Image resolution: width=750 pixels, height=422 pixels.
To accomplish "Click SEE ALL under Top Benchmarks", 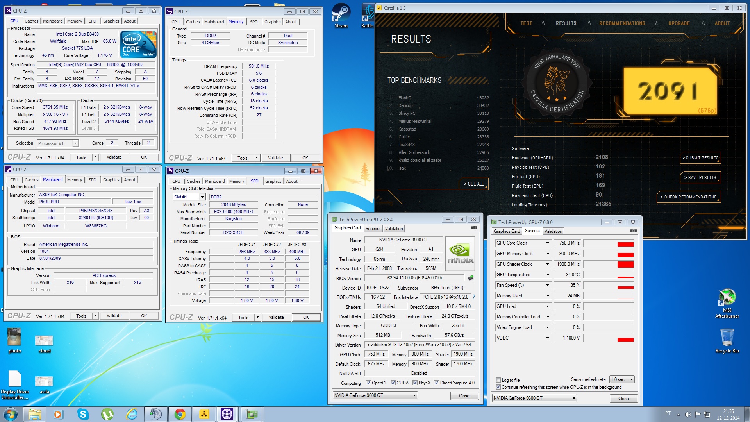I will (x=473, y=184).
